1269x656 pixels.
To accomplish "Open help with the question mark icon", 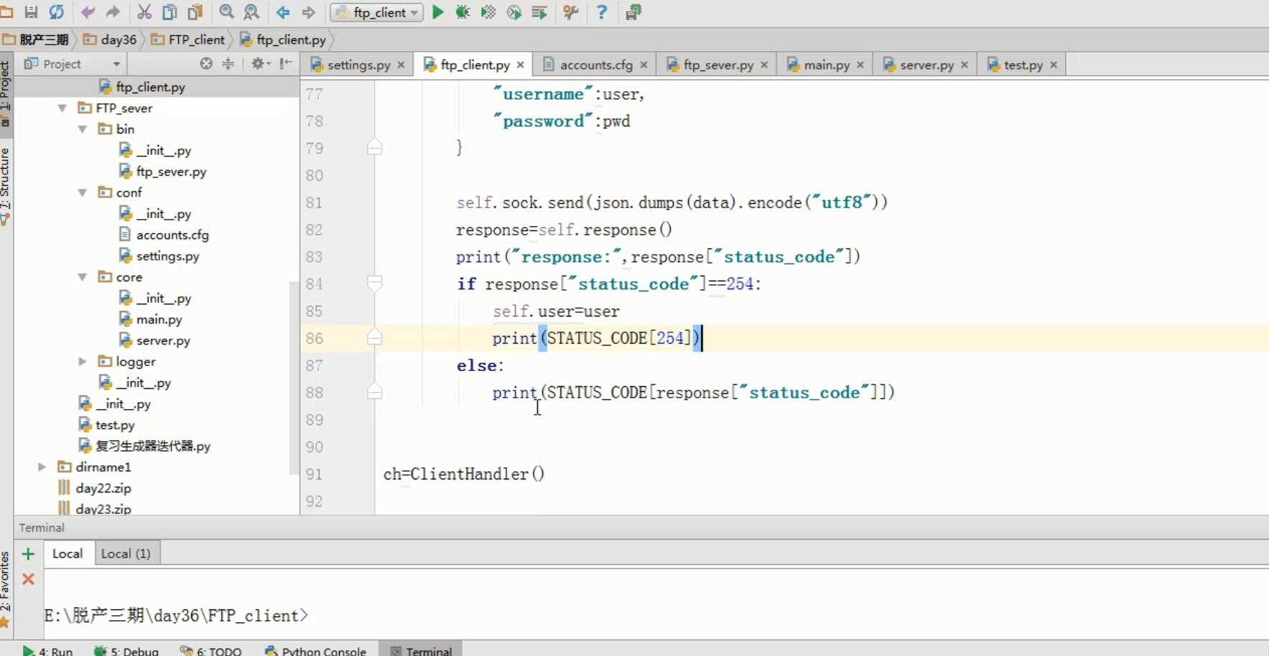I will (602, 12).
